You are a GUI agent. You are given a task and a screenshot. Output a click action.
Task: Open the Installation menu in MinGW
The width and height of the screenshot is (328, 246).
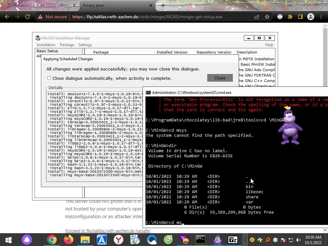(x=46, y=45)
